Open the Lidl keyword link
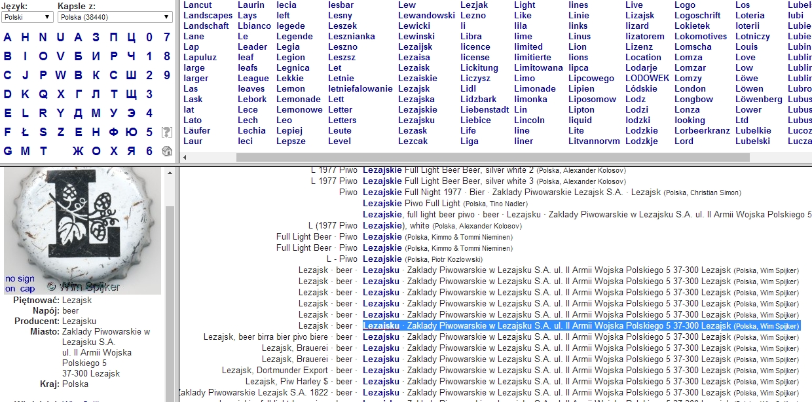 pyautogui.click(x=468, y=88)
